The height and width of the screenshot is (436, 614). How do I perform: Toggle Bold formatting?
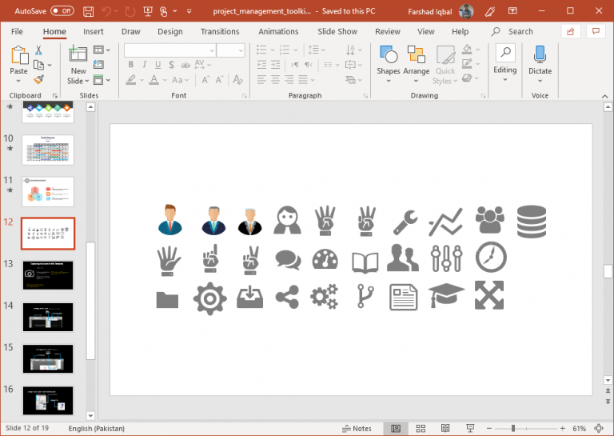coord(131,65)
